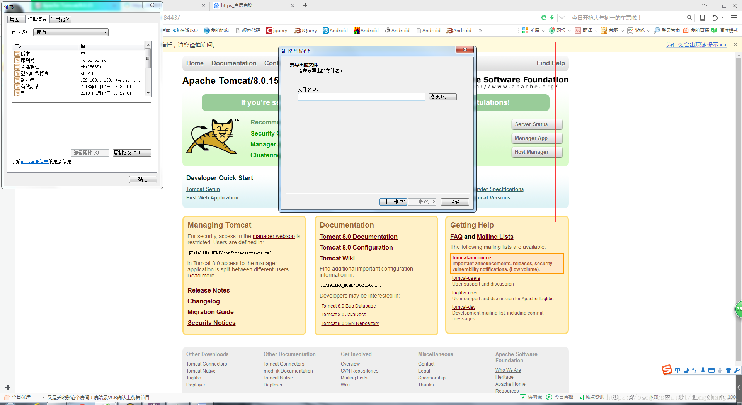Expand 游戏 dropdown arrow

click(648, 31)
